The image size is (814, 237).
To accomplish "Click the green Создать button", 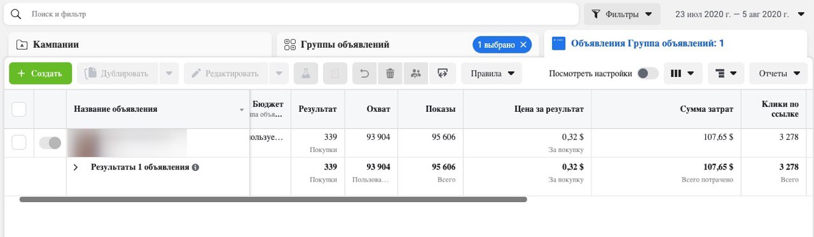I will pos(40,74).
